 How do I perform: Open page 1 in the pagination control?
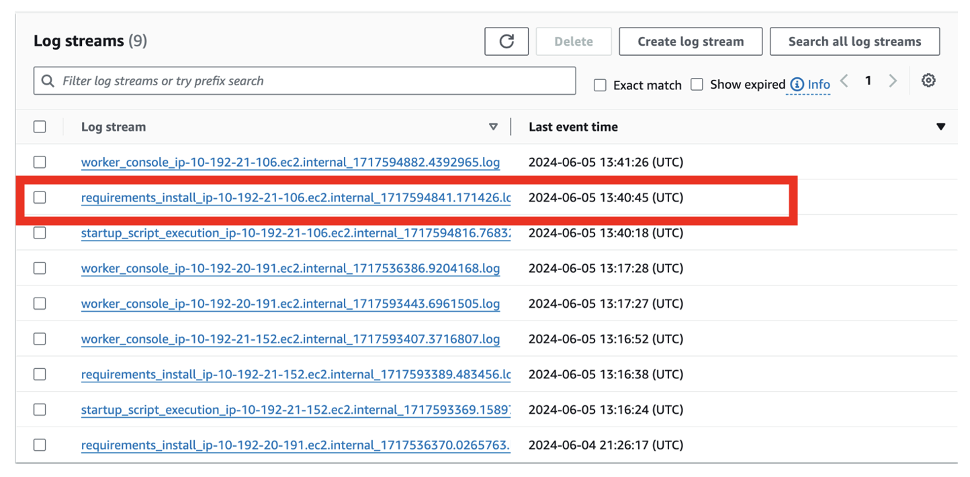(868, 80)
